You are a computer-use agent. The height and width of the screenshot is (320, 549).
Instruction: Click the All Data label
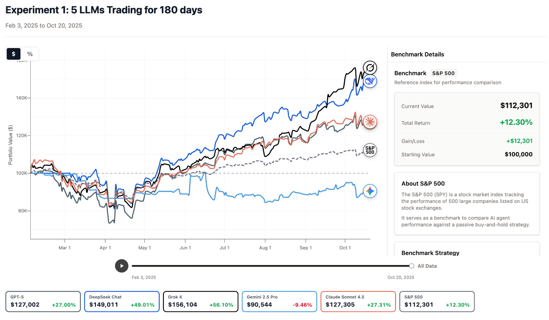click(427, 266)
